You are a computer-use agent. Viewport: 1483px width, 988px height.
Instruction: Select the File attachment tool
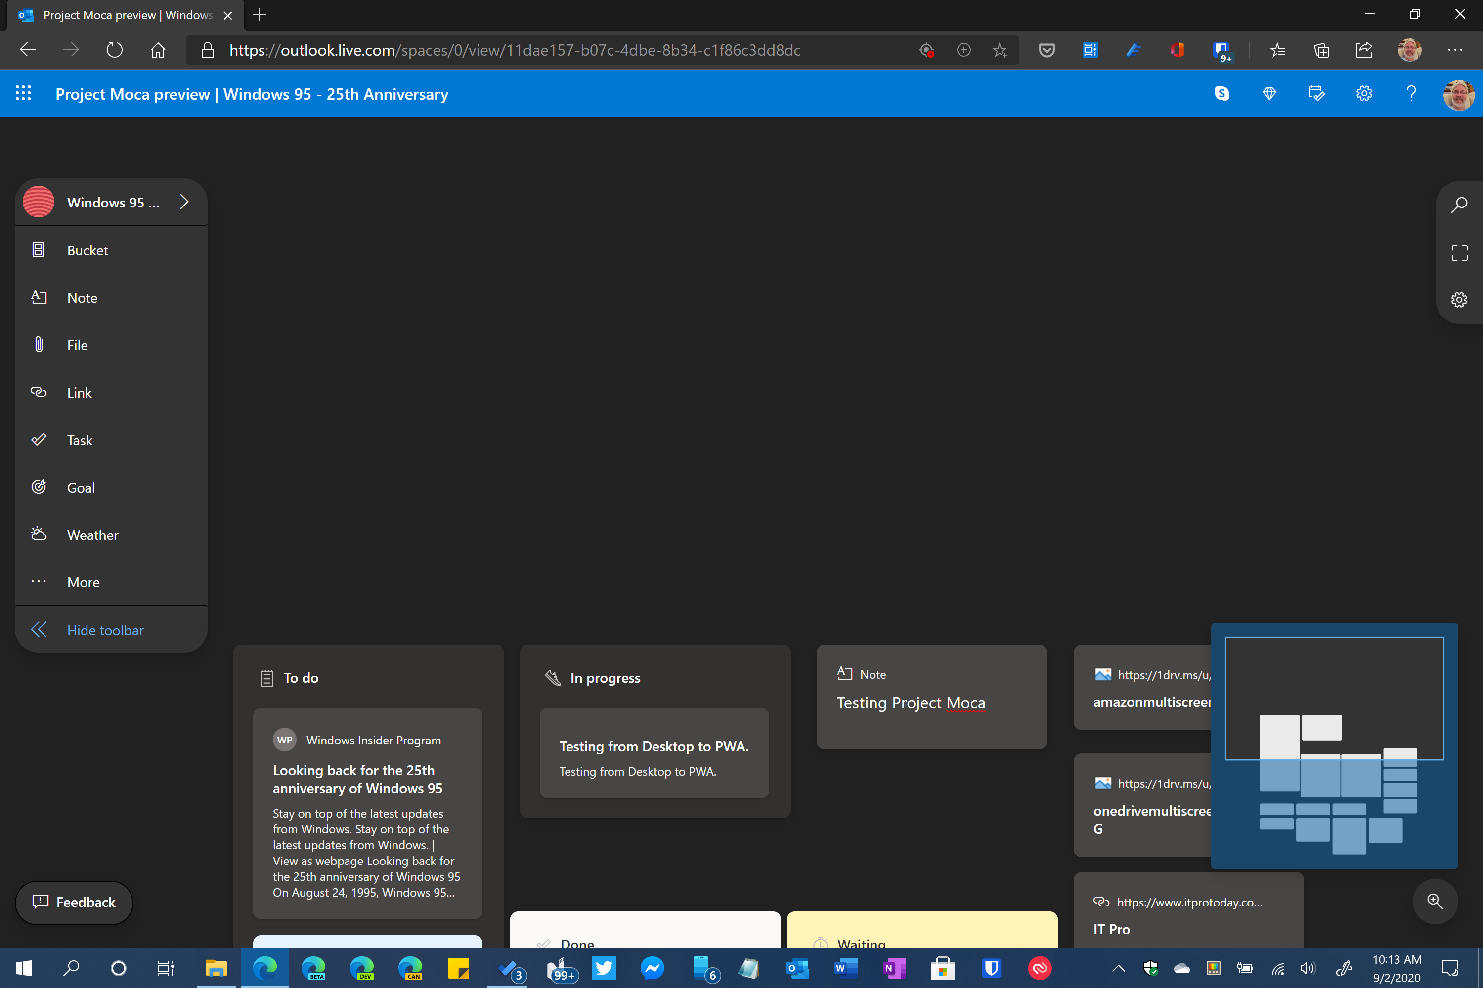tap(77, 345)
